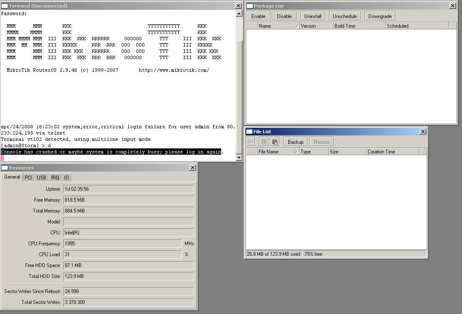Click the Restore button in File List
Viewport: 462px width, 314px height.
[x=321, y=142]
